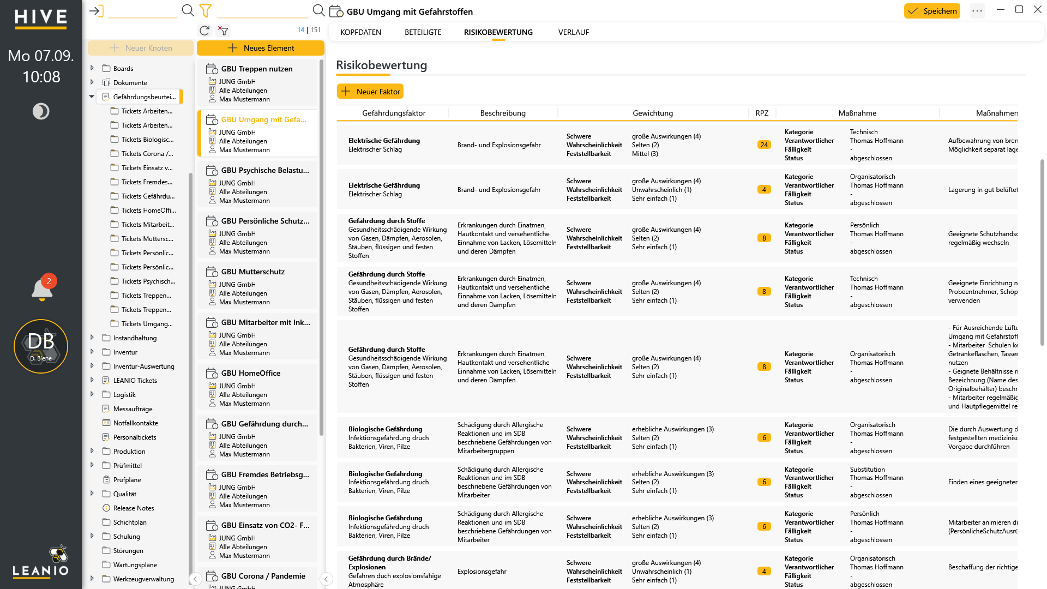This screenshot has width=1047, height=589.
Task: Collapse the tree panel using left chevron
Action: [195, 579]
